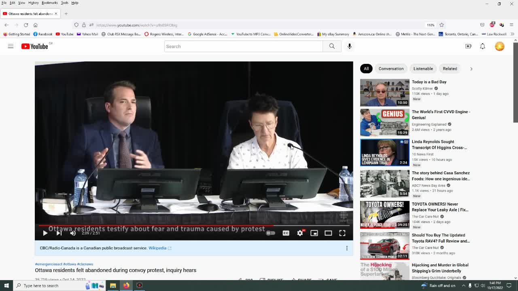Viewport: 518px width, 291px height.
Task: Close the Ottawa residents browser tab
Action: coord(56,14)
